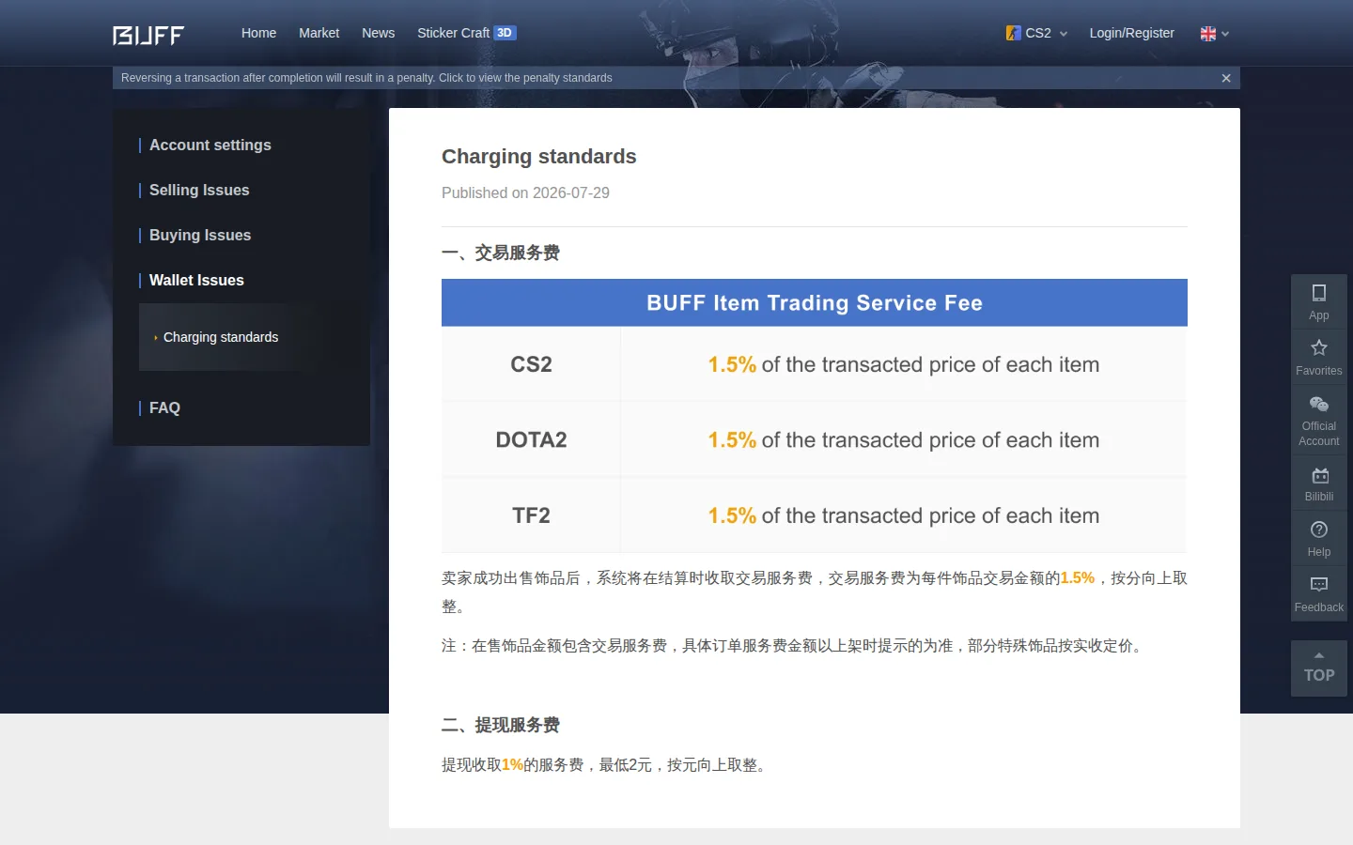Jump back using the TOP button
1353x845 pixels.
[1319, 668]
